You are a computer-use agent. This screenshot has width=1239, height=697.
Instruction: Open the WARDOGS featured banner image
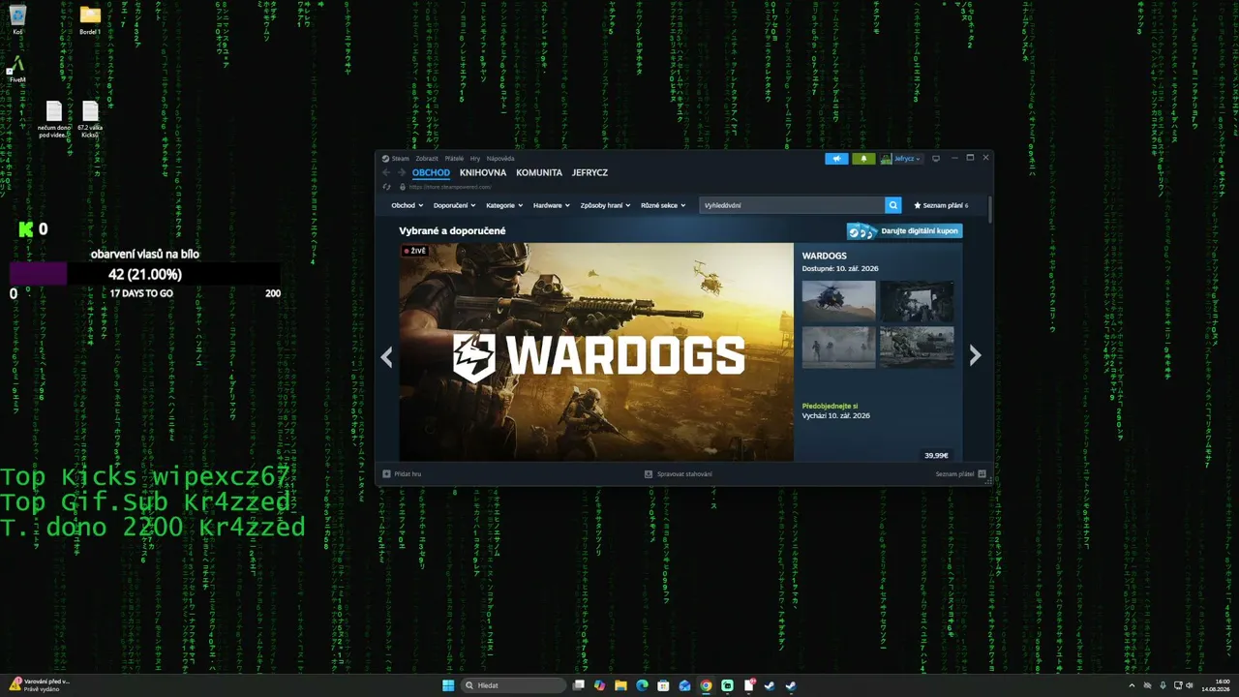(x=596, y=351)
